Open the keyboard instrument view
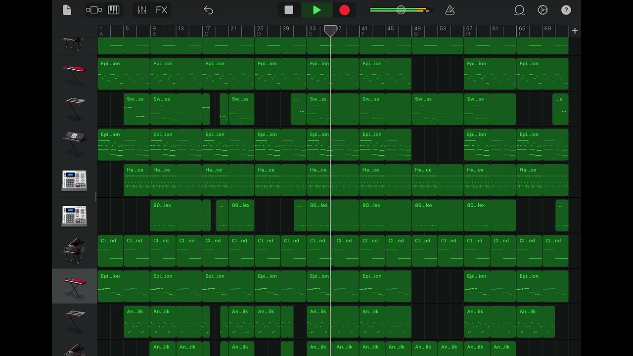633x356 pixels. point(114,10)
